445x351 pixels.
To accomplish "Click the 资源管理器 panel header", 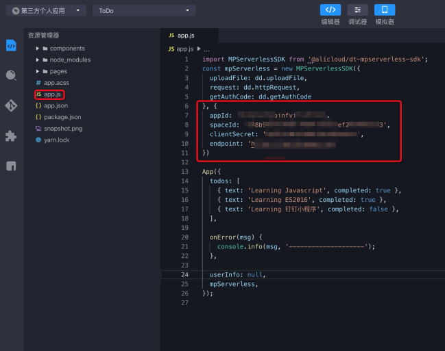I will pos(43,36).
